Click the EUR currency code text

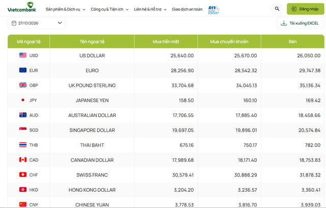coord(34,71)
